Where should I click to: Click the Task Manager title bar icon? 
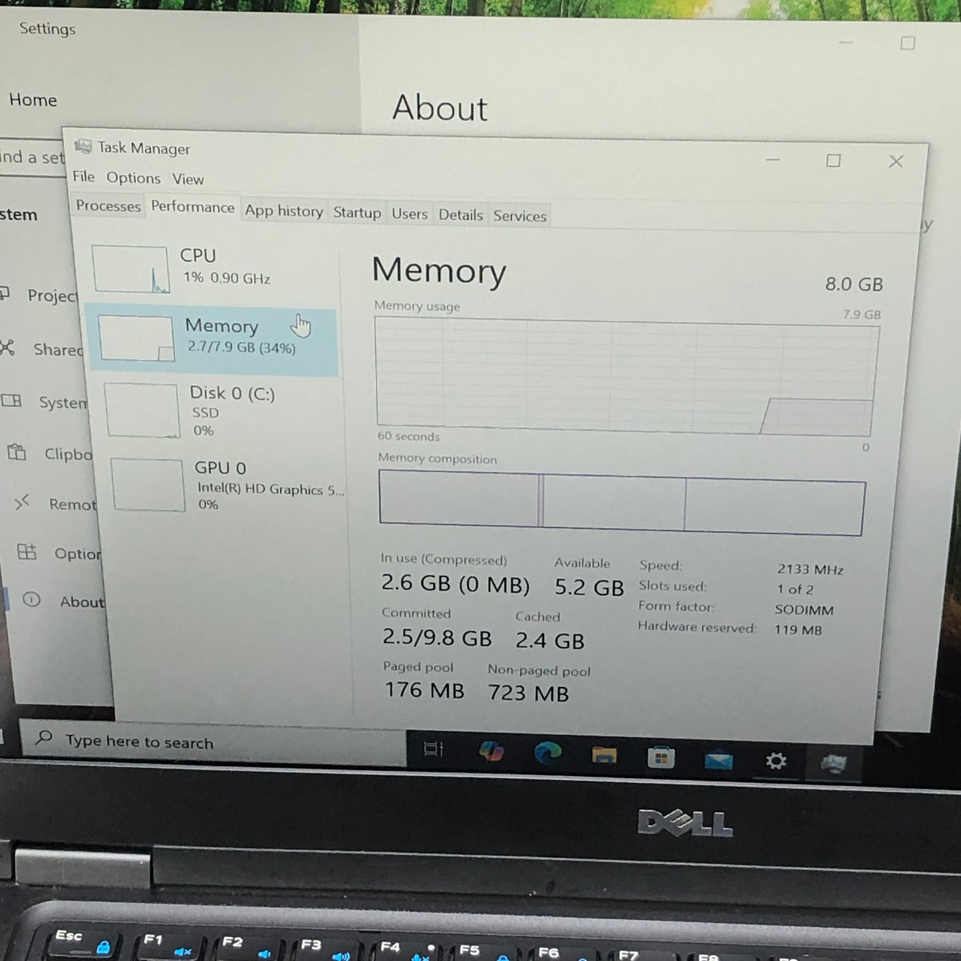(82, 146)
